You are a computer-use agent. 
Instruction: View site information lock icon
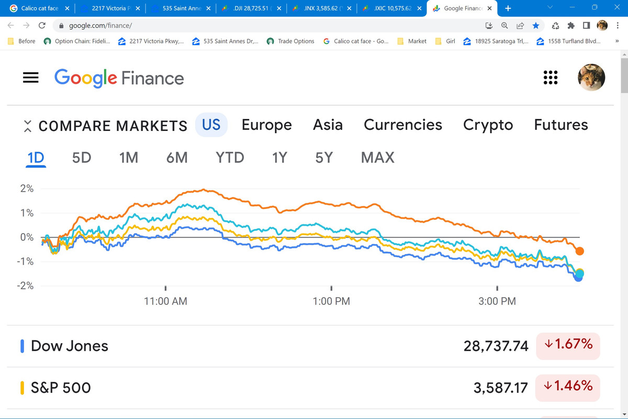61,26
